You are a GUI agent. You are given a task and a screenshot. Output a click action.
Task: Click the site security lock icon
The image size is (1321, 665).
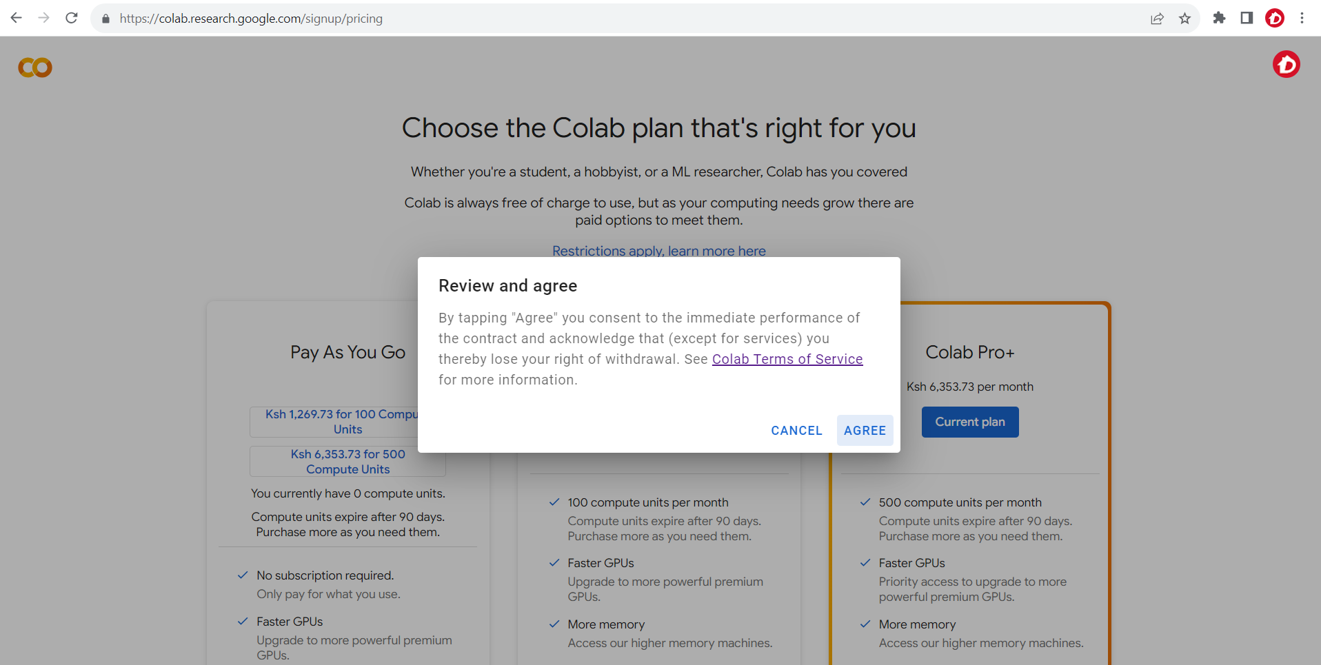pos(105,19)
